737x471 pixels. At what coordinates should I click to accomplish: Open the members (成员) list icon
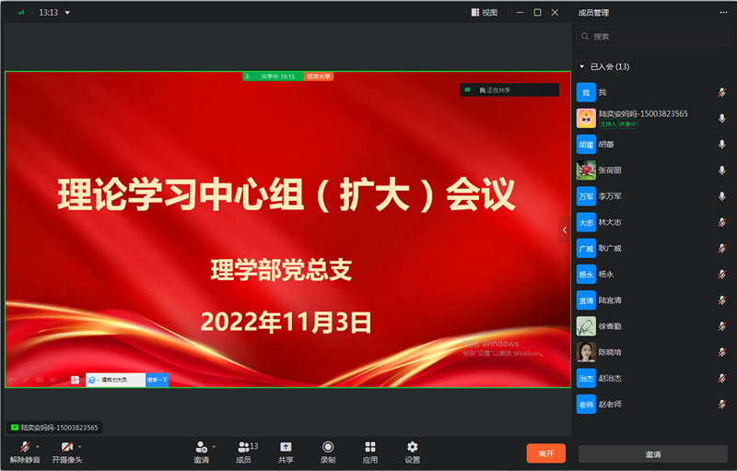244,447
